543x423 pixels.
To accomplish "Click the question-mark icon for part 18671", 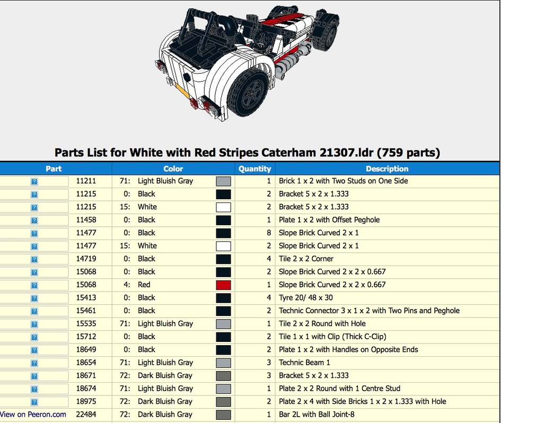I will click(x=34, y=376).
